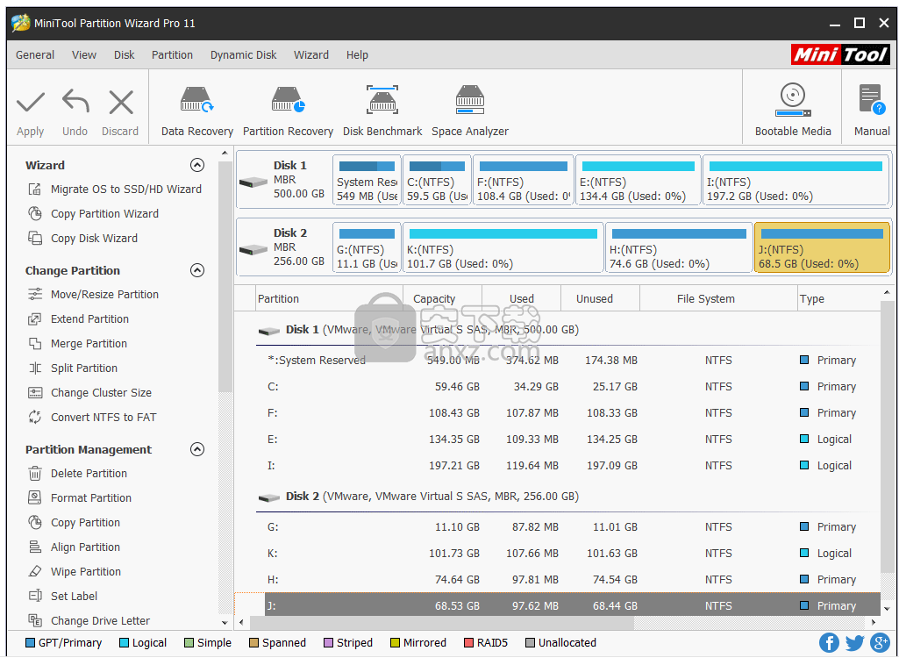Select the K: 101.73 GB partition row

(567, 554)
